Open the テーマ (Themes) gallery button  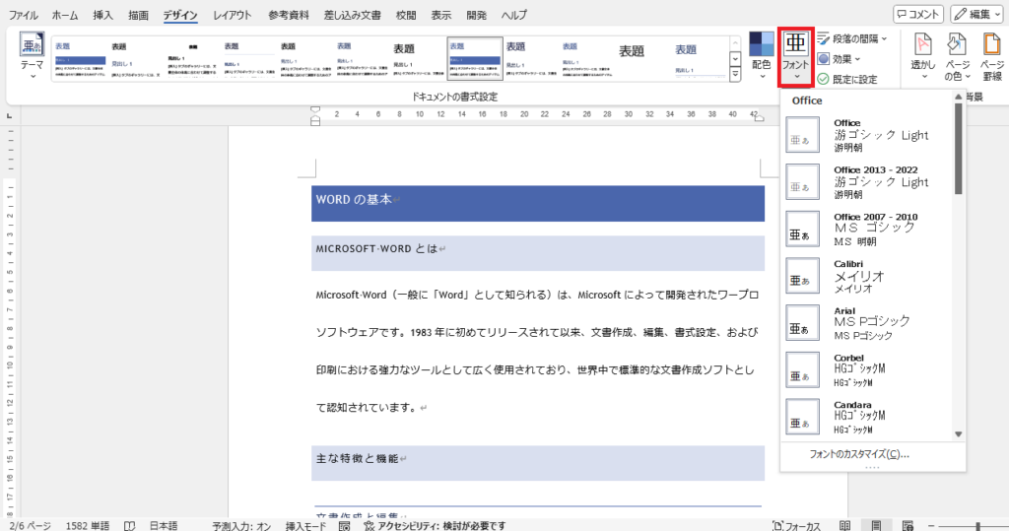coord(32,56)
